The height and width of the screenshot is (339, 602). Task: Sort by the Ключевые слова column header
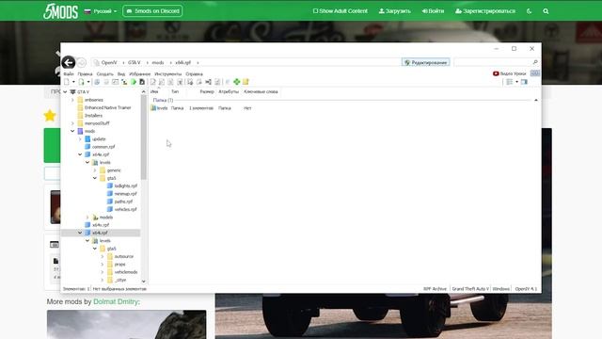pyautogui.click(x=261, y=91)
